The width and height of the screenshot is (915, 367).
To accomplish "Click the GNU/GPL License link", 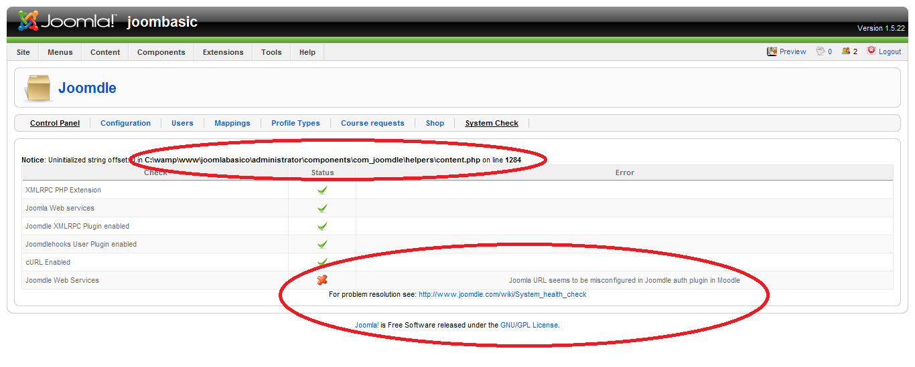I will click(529, 325).
